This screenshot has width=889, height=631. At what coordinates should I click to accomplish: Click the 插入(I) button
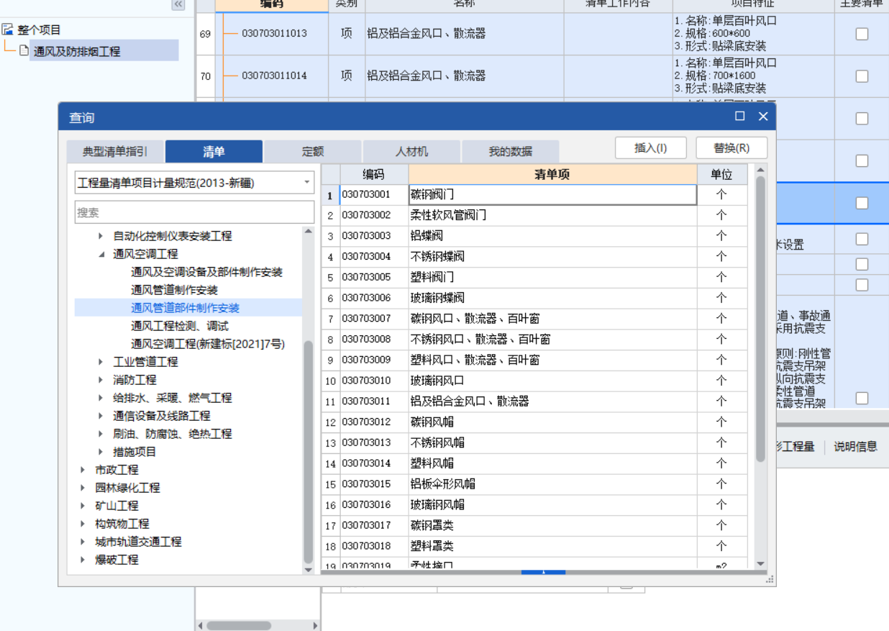651,148
